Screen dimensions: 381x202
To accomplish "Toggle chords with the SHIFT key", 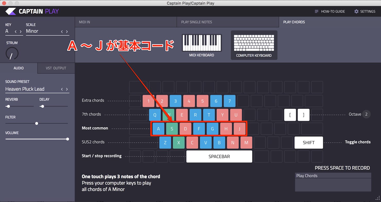I will [x=309, y=143].
